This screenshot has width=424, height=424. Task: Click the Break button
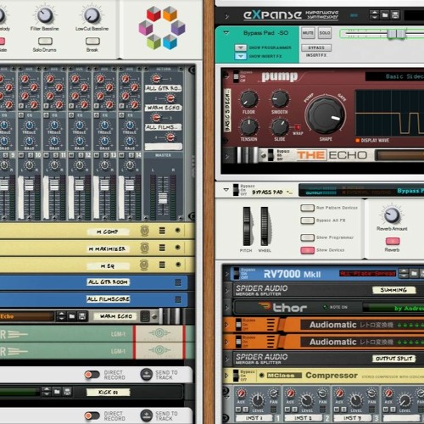92,42
